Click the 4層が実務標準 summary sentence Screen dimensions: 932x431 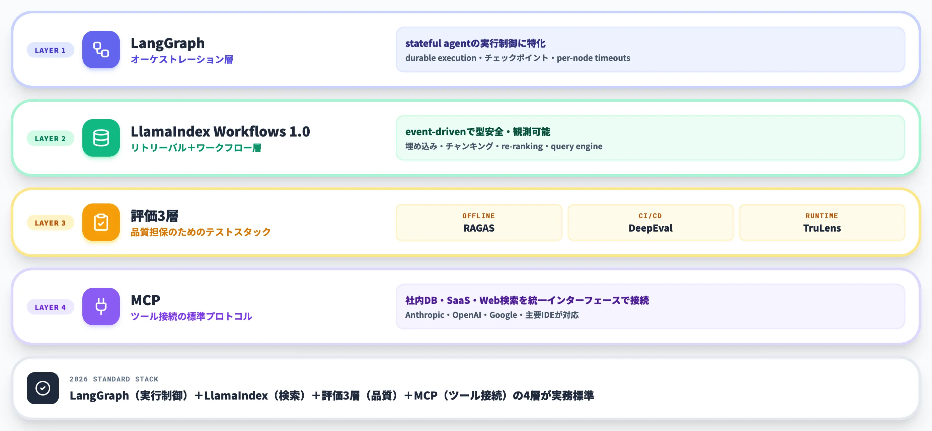tap(331, 396)
